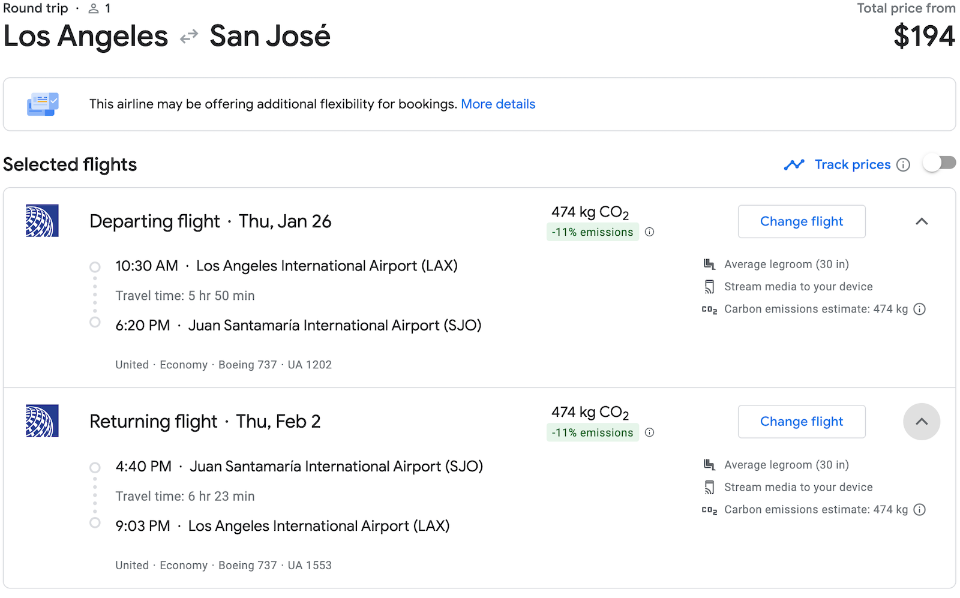
Task: Open passenger count via the person icon
Action: pos(93,8)
